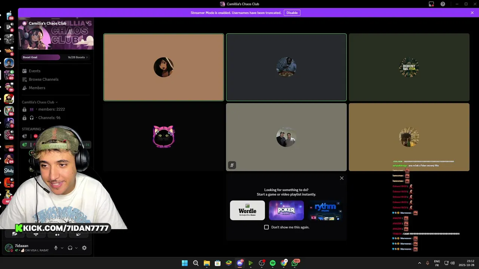The height and width of the screenshot is (269, 479).
Task: Open the server icon showing 8 notifications
Action: [9, 27]
